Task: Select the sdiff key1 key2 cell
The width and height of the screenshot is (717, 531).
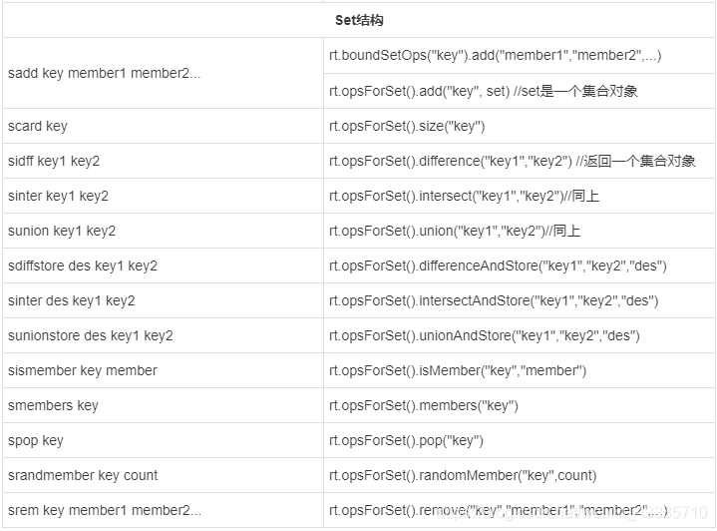Action: (x=54, y=162)
